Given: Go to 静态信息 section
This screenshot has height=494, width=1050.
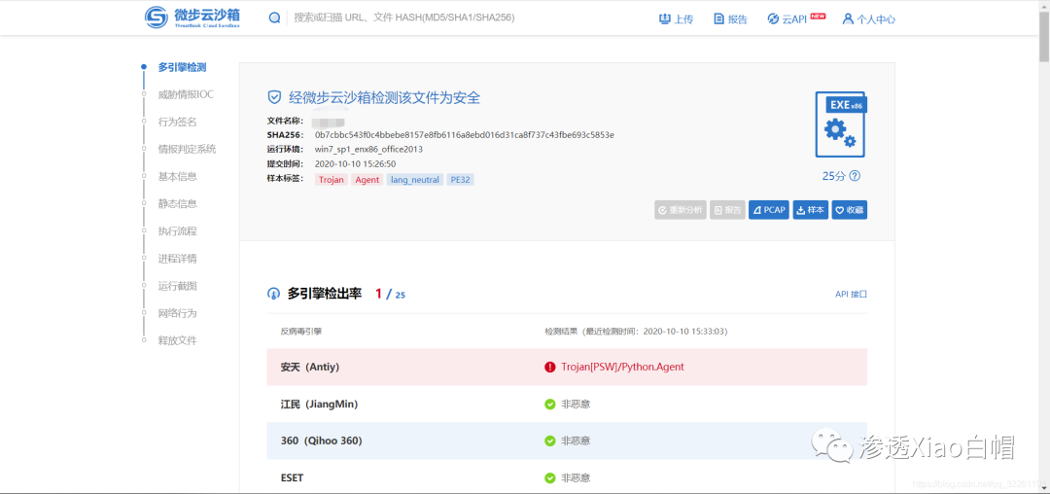Looking at the screenshot, I should pyautogui.click(x=178, y=203).
